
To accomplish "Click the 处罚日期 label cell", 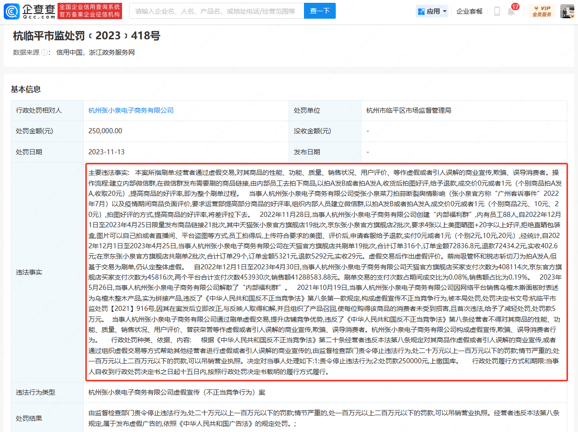I will pos(47,152).
